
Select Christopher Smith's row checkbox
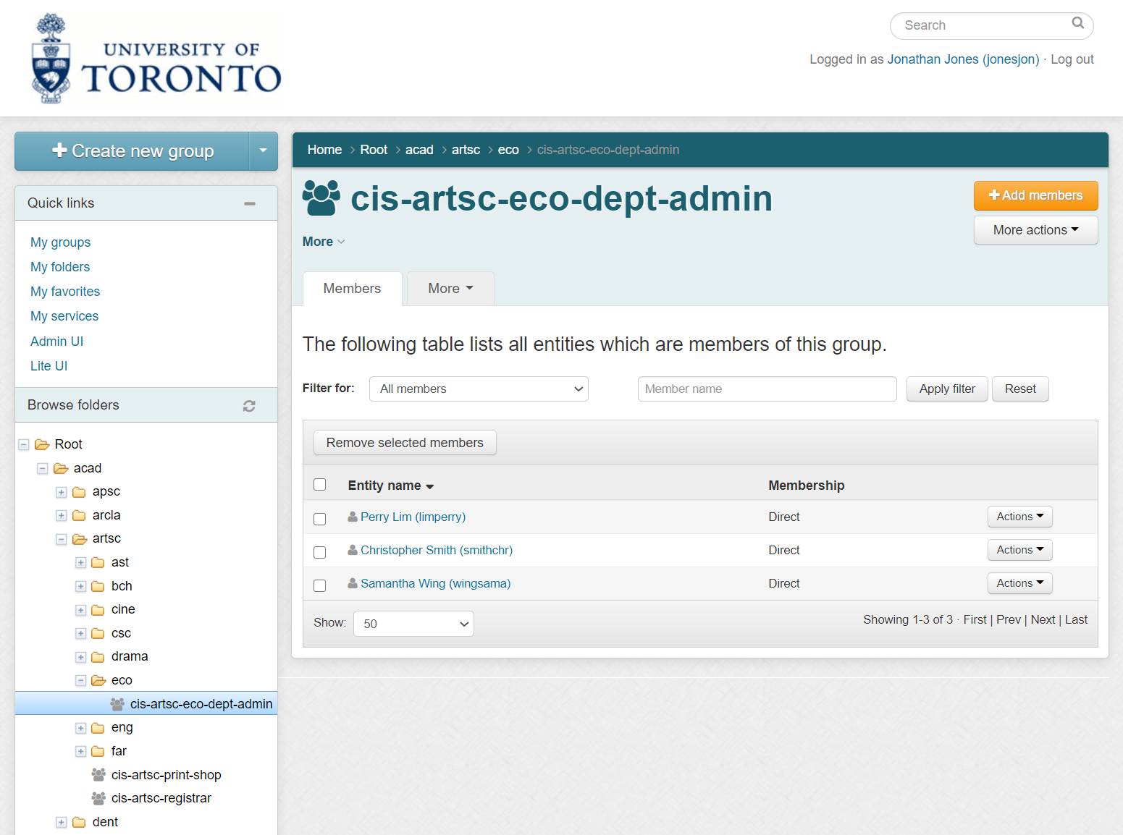pyautogui.click(x=319, y=552)
